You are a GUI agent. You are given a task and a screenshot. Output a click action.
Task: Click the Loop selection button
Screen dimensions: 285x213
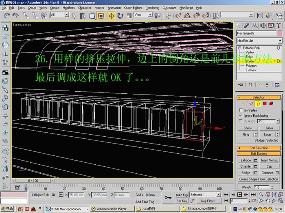click(x=267, y=134)
